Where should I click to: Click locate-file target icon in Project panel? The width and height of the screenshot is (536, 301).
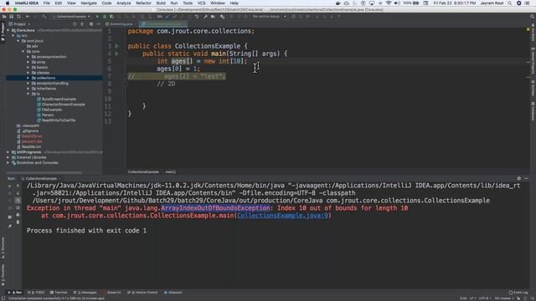click(x=75, y=24)
